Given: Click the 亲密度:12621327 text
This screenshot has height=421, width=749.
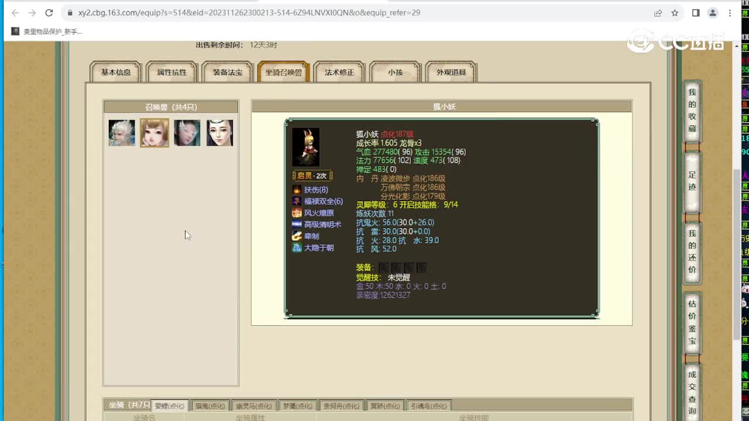Looking at the screenshot, I should coord(383,295).
